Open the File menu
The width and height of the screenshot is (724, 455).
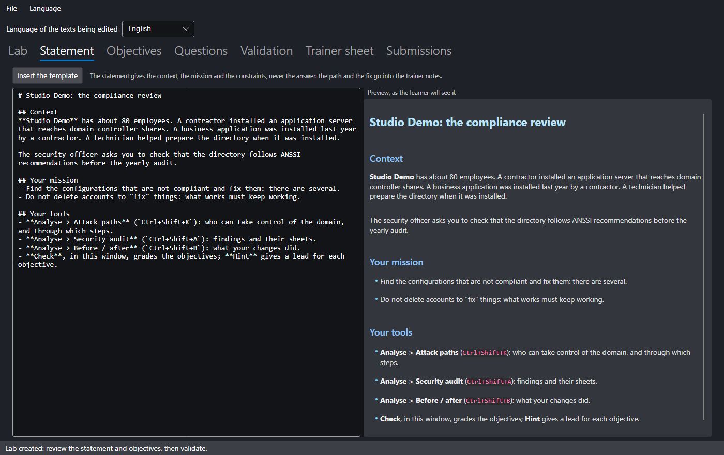click(x=11, y=8)
